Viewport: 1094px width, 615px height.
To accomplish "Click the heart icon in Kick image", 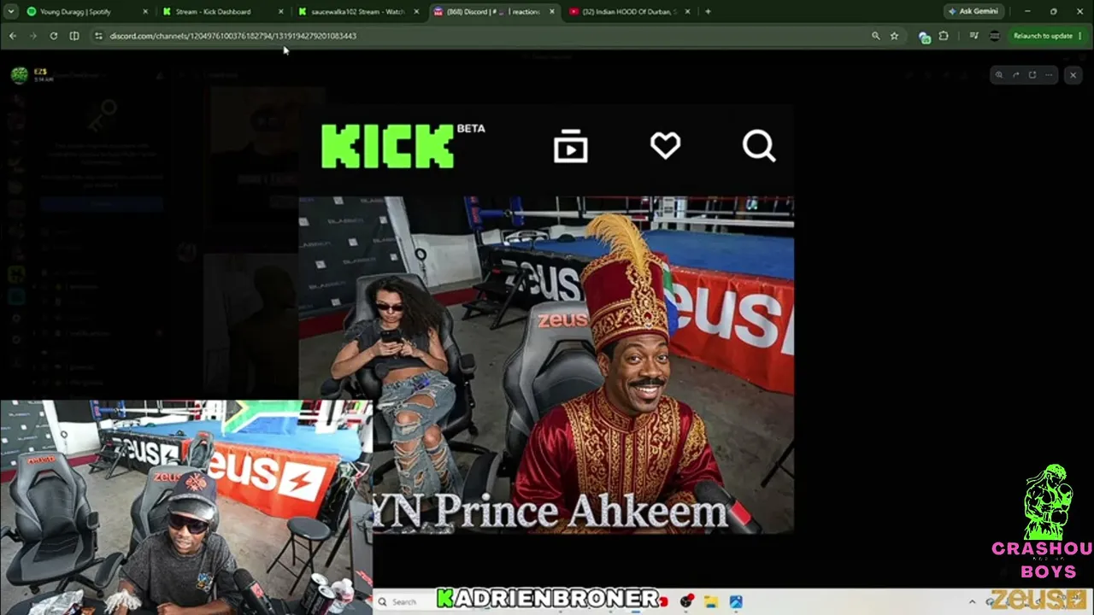I will pyautogui.click(x=665, y=146).
